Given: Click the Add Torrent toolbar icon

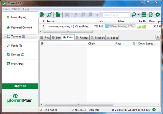Looking at the screenshot, I should (x=42, y=15).
